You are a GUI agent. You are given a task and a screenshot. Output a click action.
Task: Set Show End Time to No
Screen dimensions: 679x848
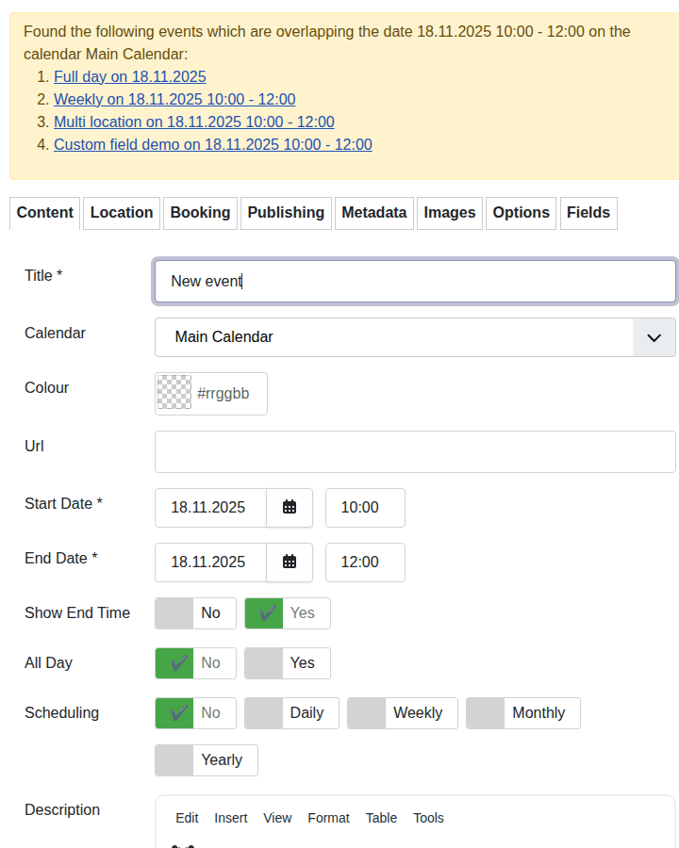(195, 613)
